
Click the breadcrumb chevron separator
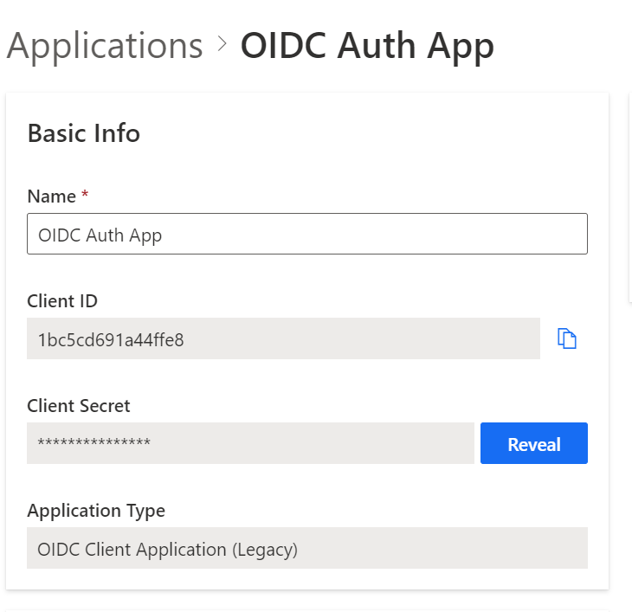222,45
